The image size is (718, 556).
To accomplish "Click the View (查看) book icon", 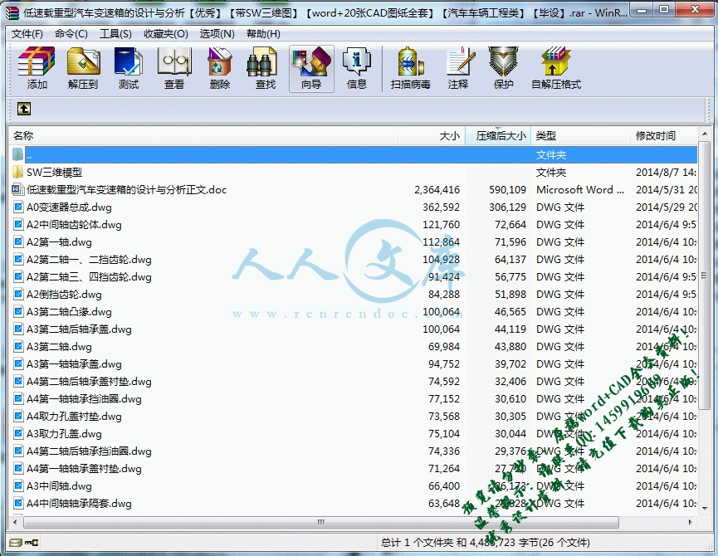I will coord(174,69).
